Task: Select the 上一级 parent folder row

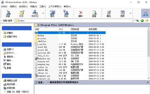Action: (x=70, y=33)
